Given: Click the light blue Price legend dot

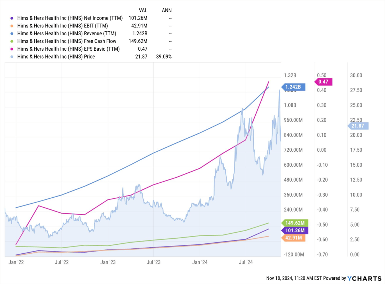Looking at the screenshot, I should pyautogui.click(x=12, y=57).
